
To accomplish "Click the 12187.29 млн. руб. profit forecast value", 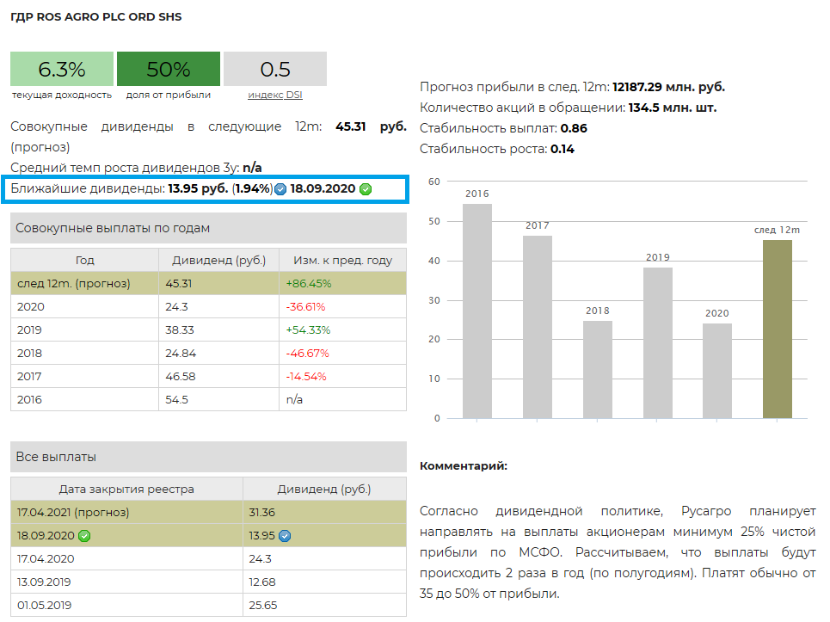I will [x=668, y=87].
